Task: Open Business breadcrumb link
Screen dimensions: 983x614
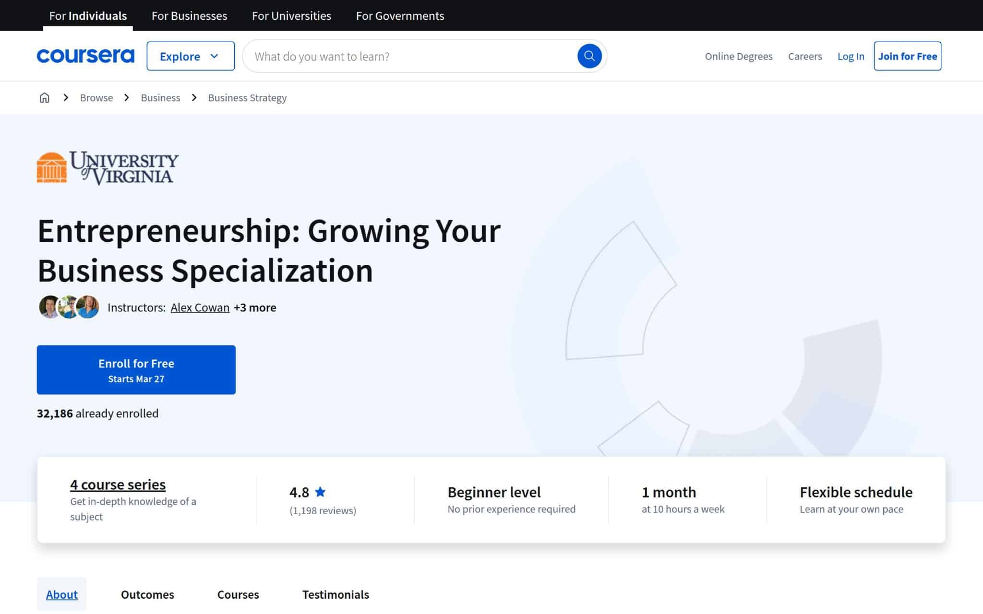Action: pos(160,98)
